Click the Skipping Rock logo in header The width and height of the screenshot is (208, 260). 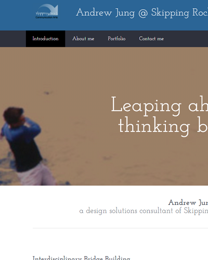(47, 11)
